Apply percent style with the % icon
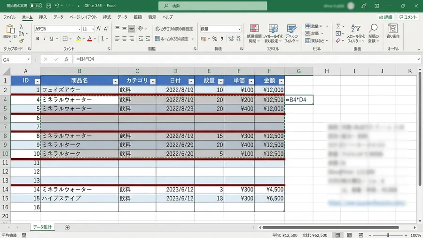 pyautogui.click(x=215, y=39)
